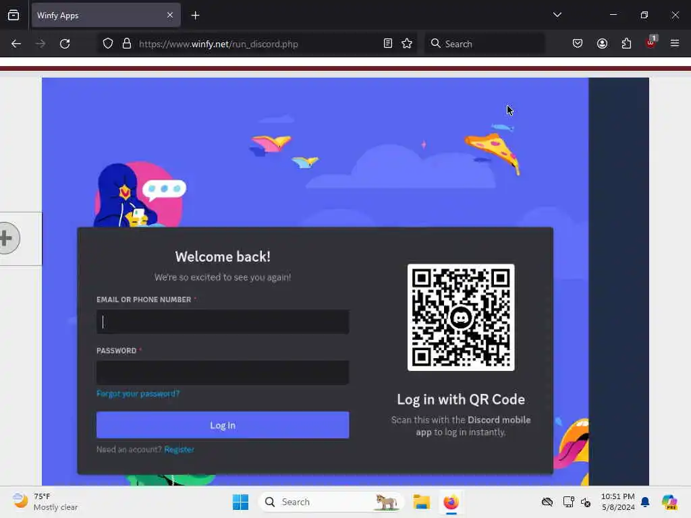Click the site security padlock icon

127,44
